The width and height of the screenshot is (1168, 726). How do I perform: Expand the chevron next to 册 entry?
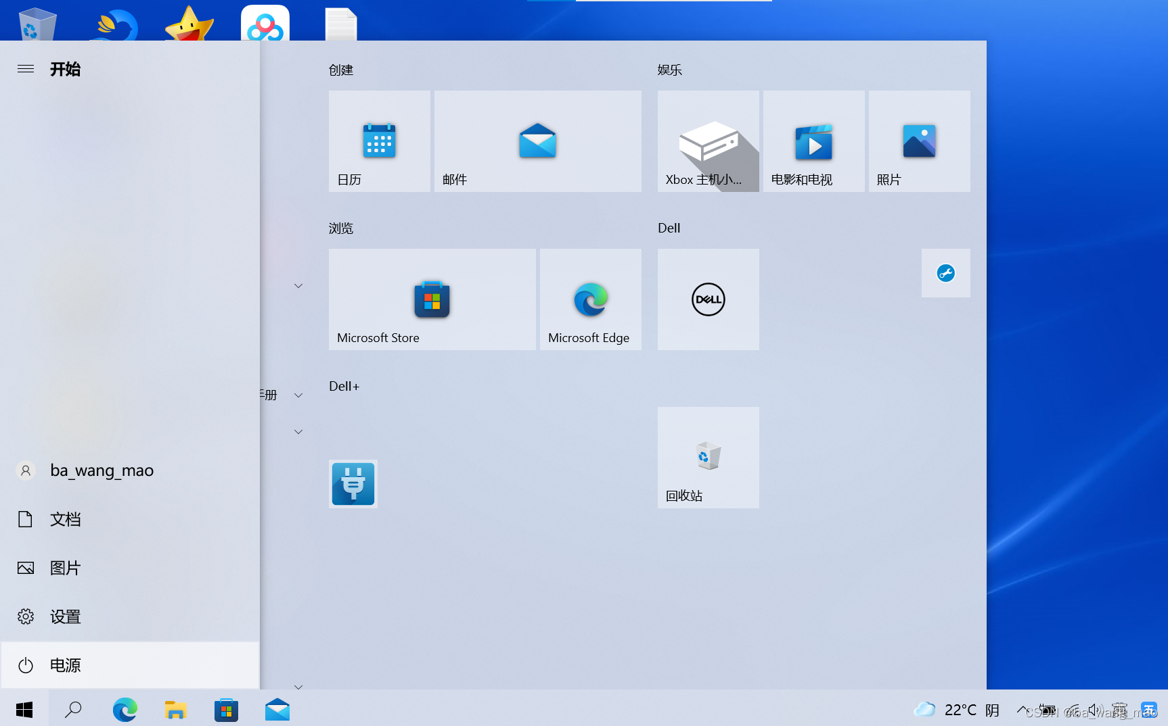pos(298,395)
